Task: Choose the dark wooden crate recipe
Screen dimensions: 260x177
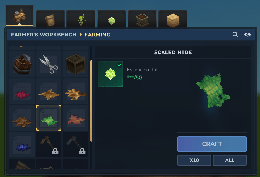Action: (76, 64)
